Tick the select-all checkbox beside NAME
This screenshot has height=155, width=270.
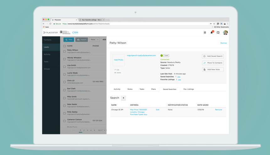(64, 46)
